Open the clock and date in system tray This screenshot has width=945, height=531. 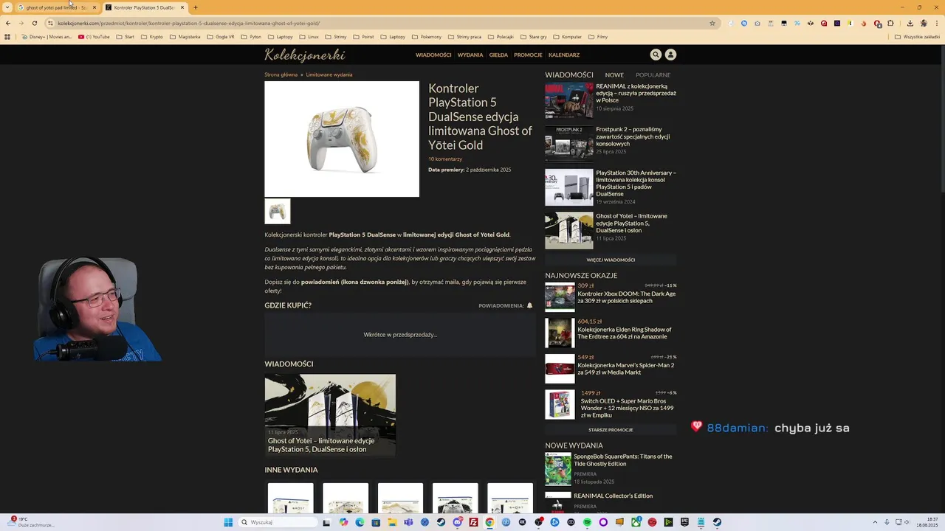pyautogui.click(x=927, y=522)
